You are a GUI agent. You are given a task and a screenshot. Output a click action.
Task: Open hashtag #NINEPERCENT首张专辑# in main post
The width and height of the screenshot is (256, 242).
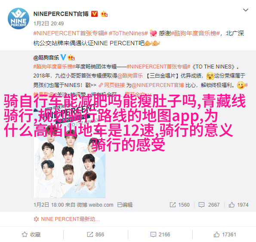(x=71, y=33)
